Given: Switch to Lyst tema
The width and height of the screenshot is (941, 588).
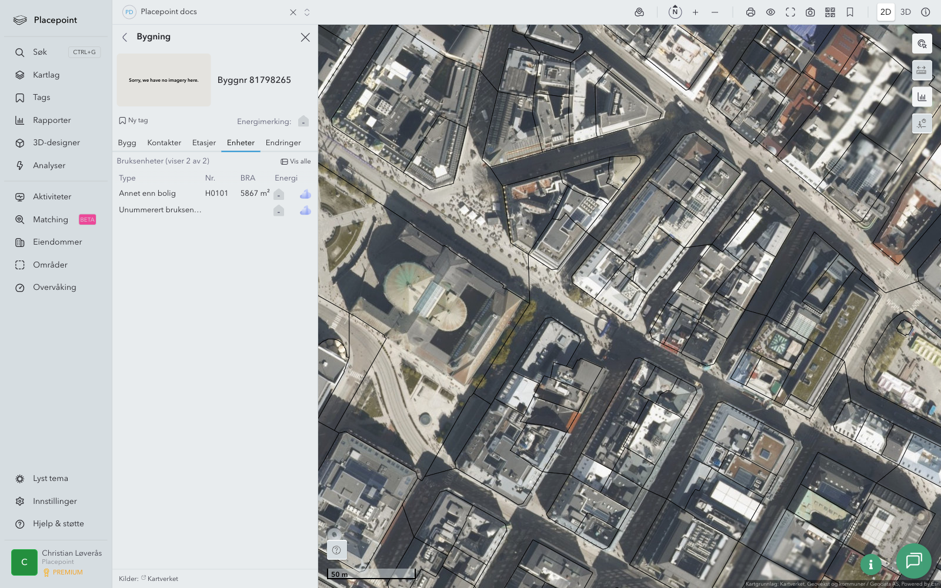Looking at the screenshot, I should [51, 479].
